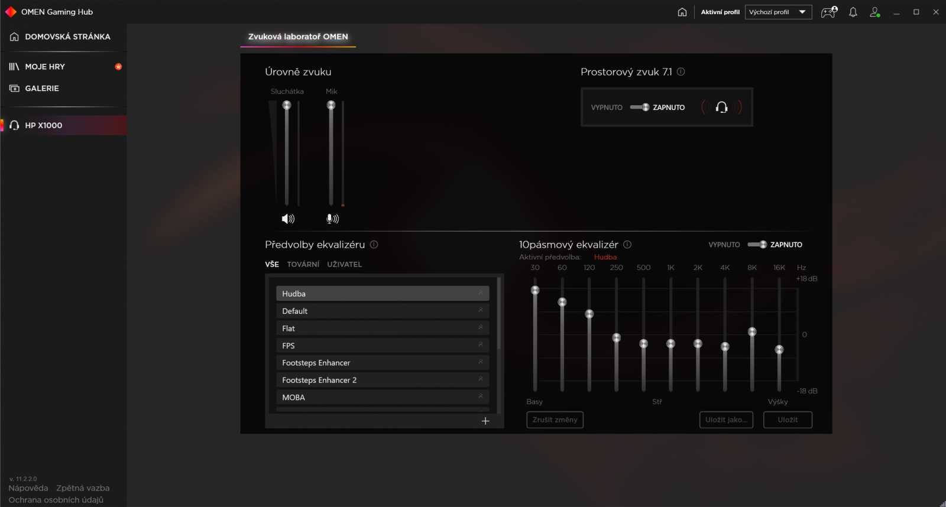Click the red badge next to MOJE HRY
The height and width of the screenshot is (507, 946).
[118, 67]
